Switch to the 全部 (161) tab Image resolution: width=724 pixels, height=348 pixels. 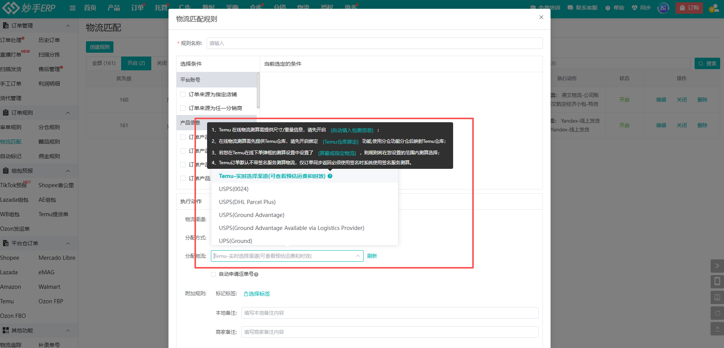(x=104, y=63)
